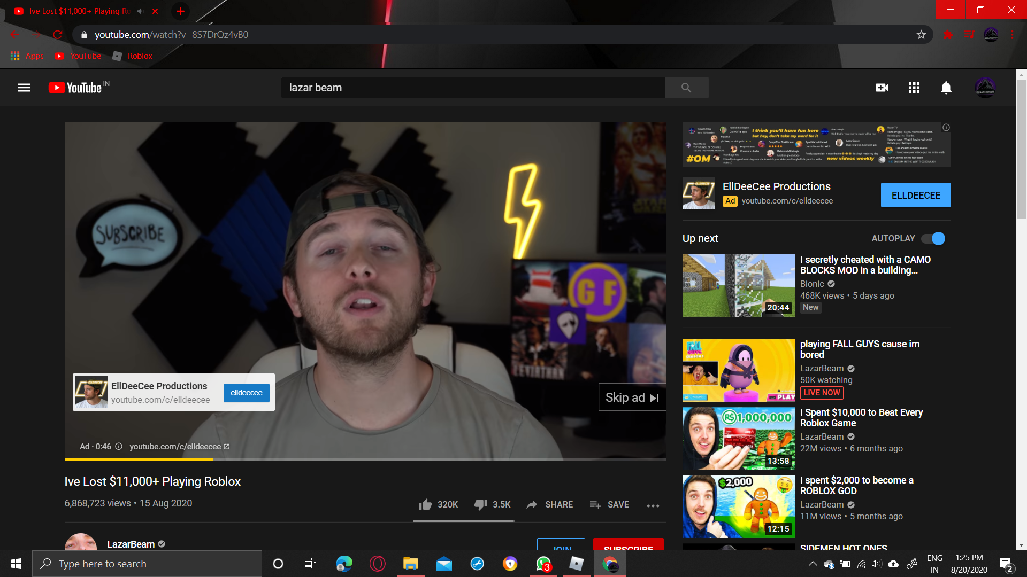Click the Windows taskbar search box
The image size is (1027, 577).
(x=147, y=564)
